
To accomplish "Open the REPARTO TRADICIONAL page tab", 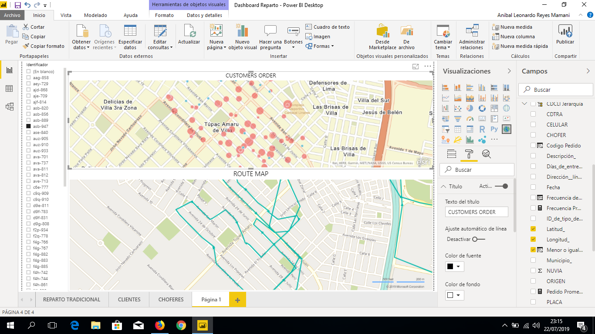I will coord(72,299).
